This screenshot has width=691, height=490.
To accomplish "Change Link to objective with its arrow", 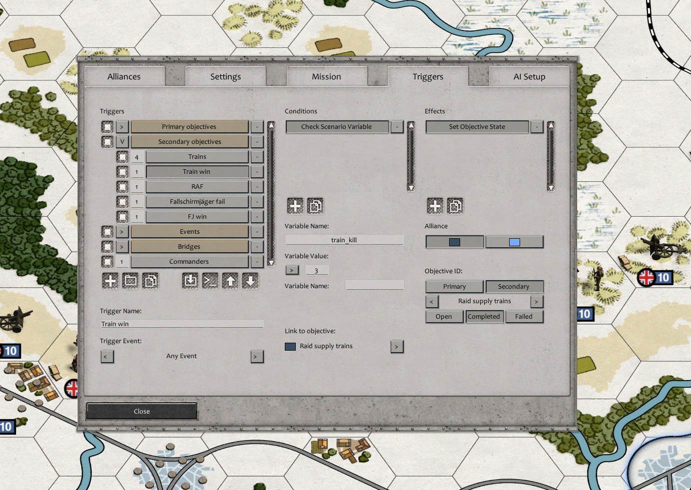I will pyautogui.click(x=397, y=347).
